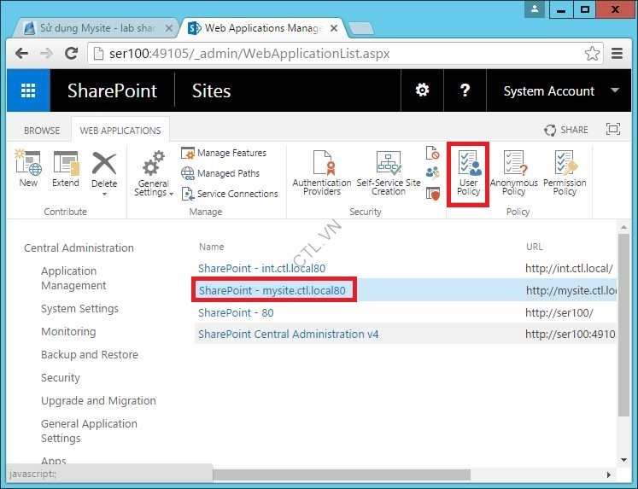This screenshot has height=489, width=638.
Task: Toggle focus on content fullscreen icon
Action: pyautogui.click(x=612, y=130)
